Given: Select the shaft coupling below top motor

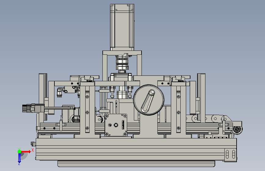Looking at the screenshot, I should tap(122, 62).
